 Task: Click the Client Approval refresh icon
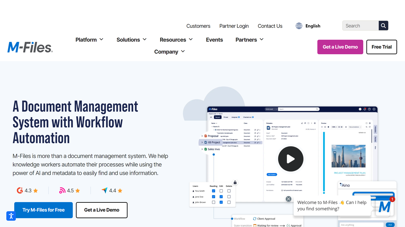255,219
